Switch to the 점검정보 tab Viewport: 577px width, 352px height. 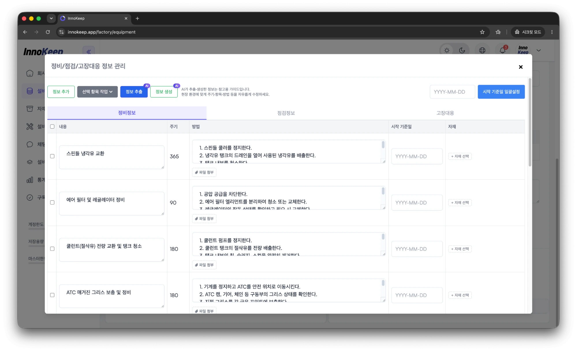pos(286,113)
